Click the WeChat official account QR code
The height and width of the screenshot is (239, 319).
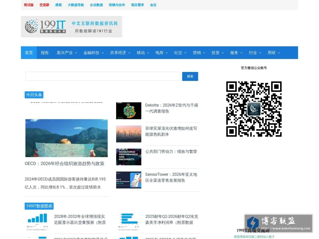tap(254, 109)
